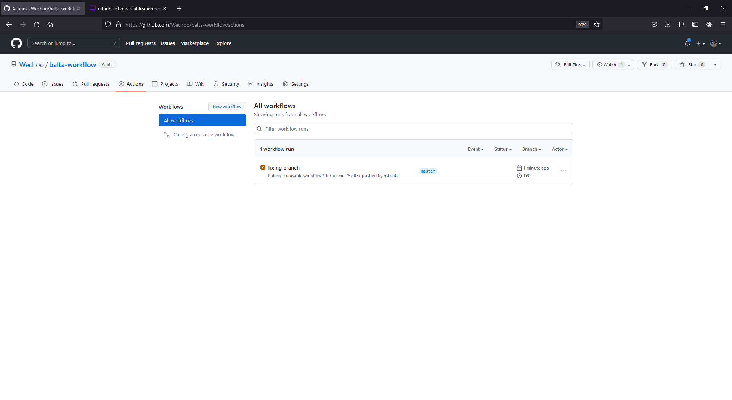Open the Code tab
Image resolution: width=732 pixels, height=400 pixels.
click(24, 84)
